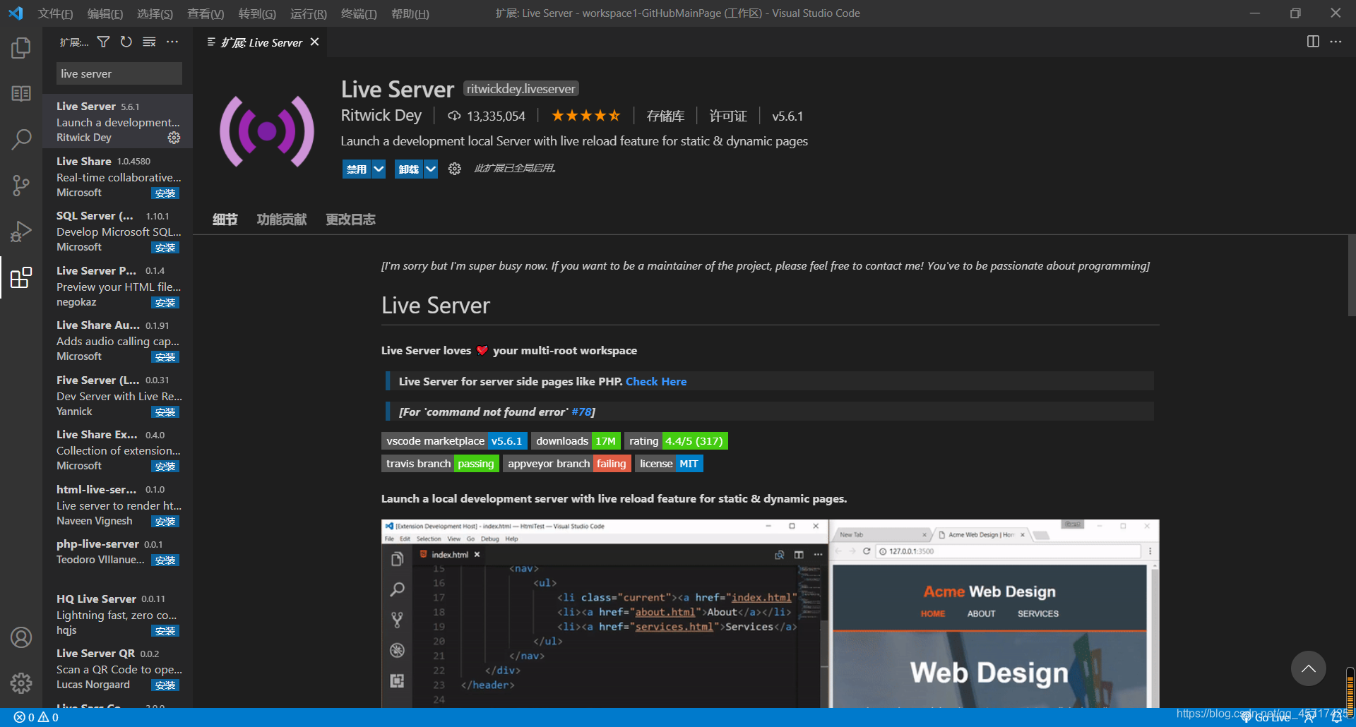1356x727 pixels.
Task: Install HQ Live Server by hqjs
Action: [165, 630]
